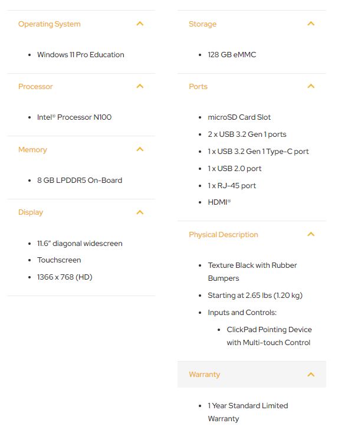Viewport: 348px width, 433px height.
Task: Click the Ports section title
Action: (198, 87)
